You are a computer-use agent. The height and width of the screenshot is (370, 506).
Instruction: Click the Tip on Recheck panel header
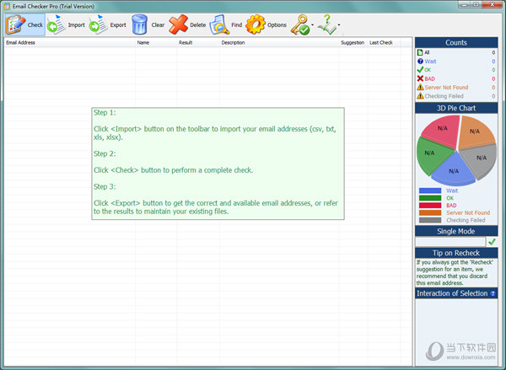[x=456, y=253]
